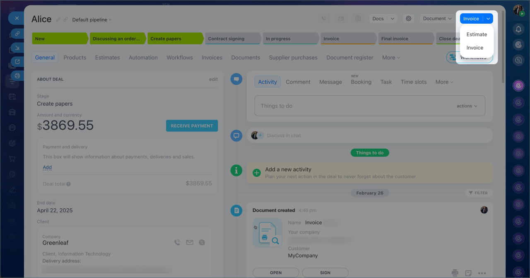Click the Receive Payment button
Screen dimensions: 530x278
click(x=192, y=126)
